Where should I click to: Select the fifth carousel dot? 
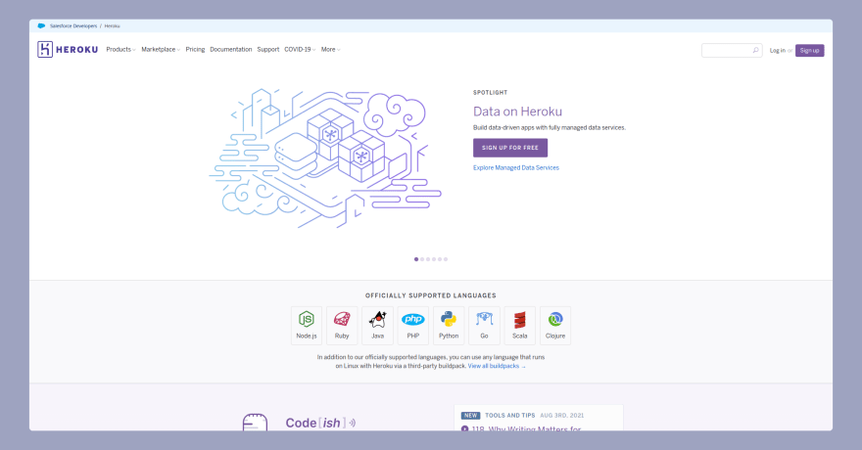click(x=440, y=259)
